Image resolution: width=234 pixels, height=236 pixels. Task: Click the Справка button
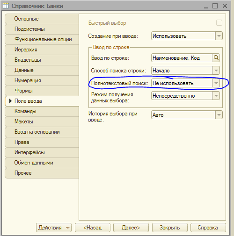click(x=208, y=228)
